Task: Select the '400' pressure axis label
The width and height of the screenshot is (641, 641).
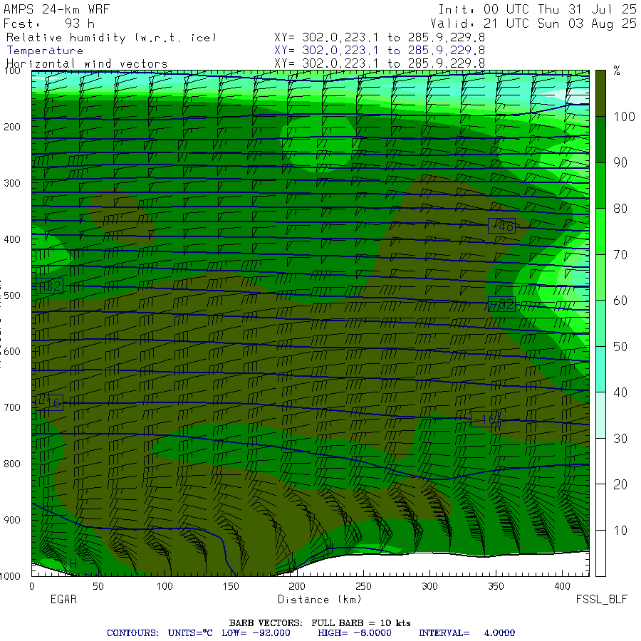Action: coord(12,239)
